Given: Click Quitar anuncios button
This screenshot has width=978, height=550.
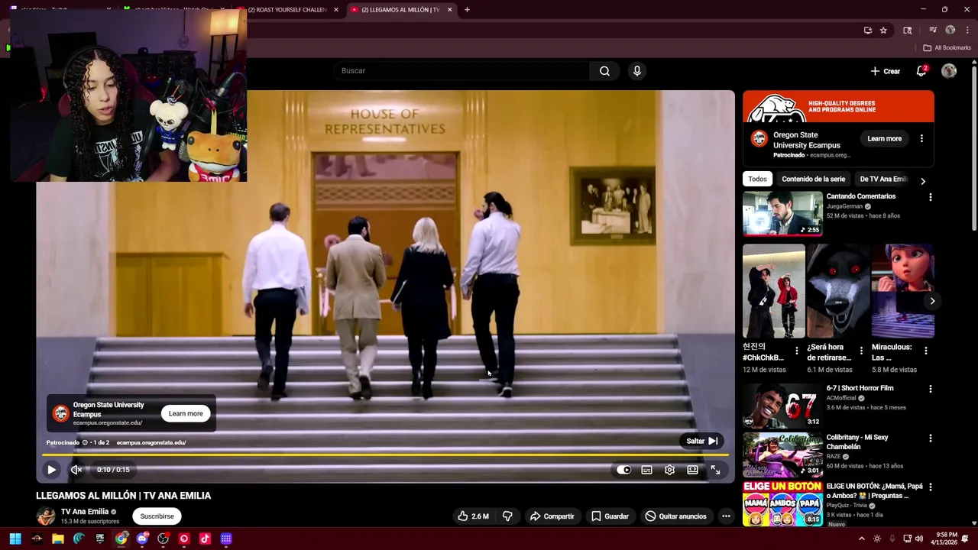Looking at the screenshot, I should (675, 516).
